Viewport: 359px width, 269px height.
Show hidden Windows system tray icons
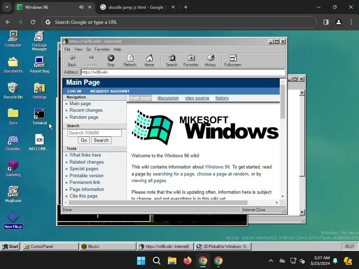click(x=271, y=261)
